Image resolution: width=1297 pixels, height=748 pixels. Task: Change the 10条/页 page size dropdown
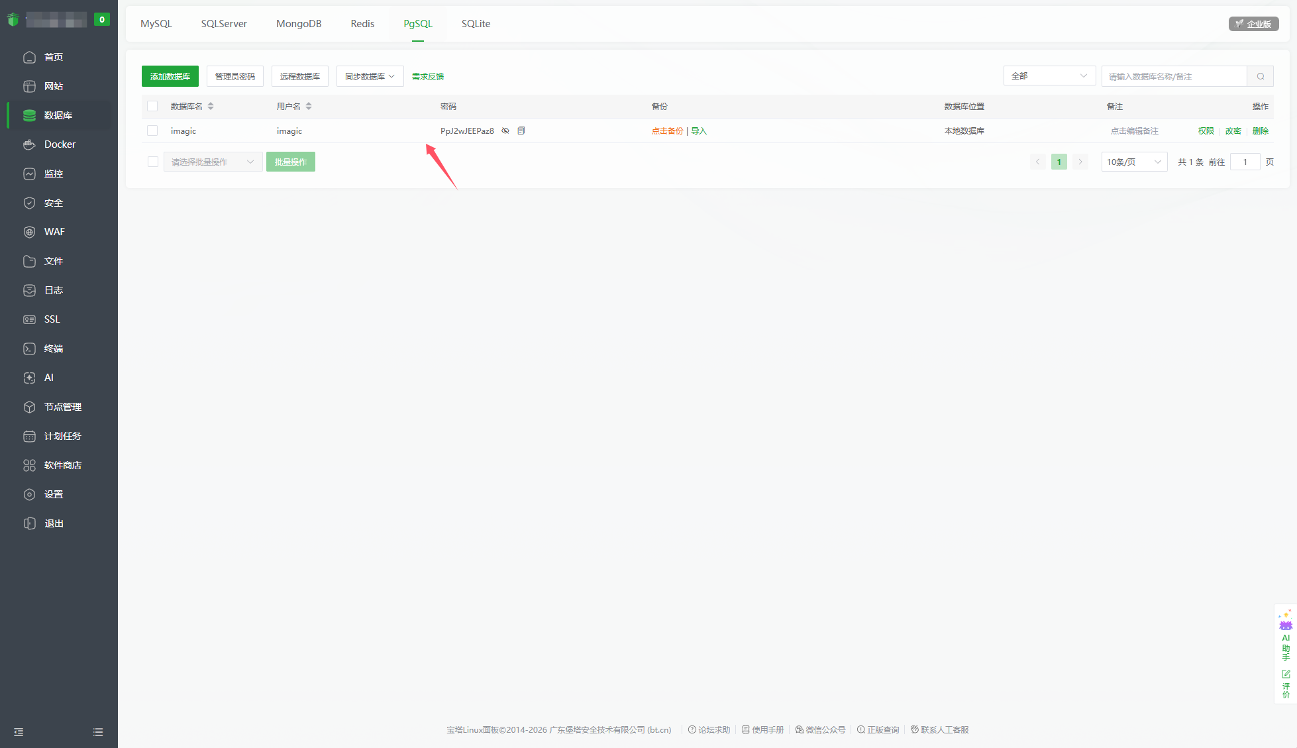click(x=1134, y=162)
